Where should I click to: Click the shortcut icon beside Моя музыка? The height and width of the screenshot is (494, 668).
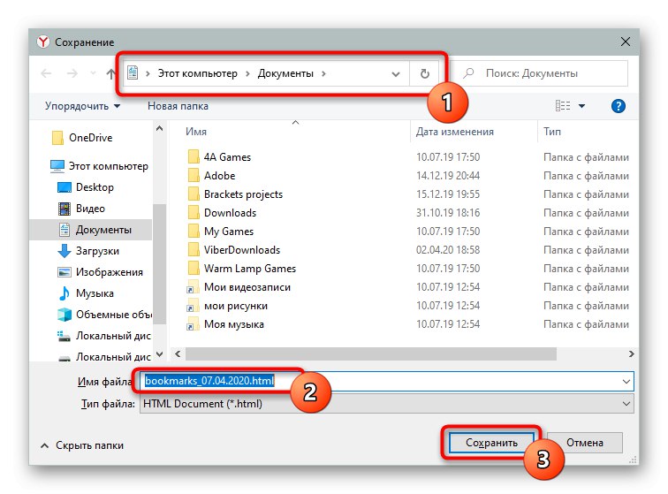[x=192, y=324]
